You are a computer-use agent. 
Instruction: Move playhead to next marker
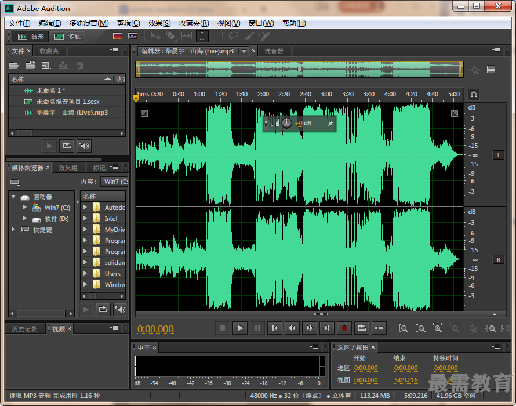327,328
